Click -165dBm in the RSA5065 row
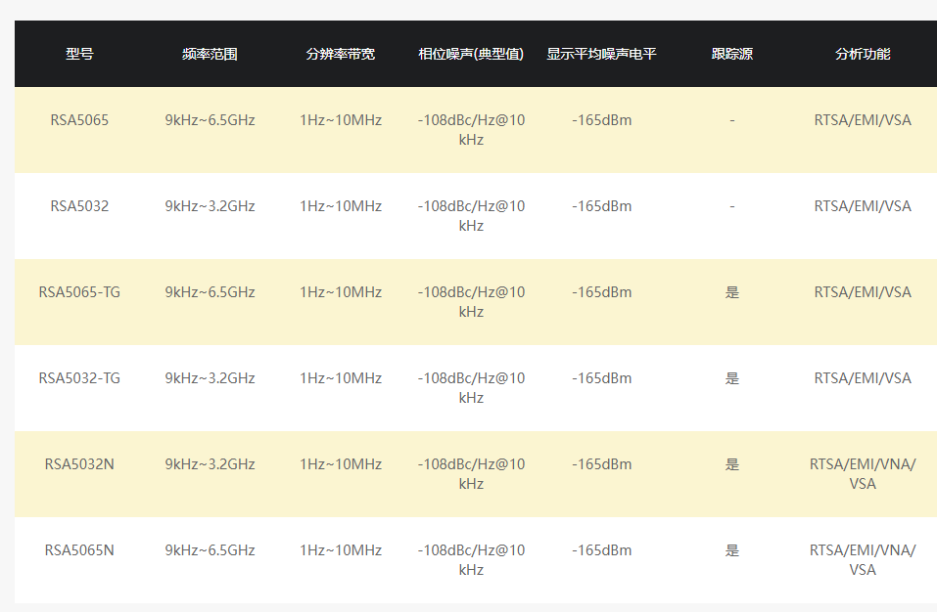 (x=602, y=120)
